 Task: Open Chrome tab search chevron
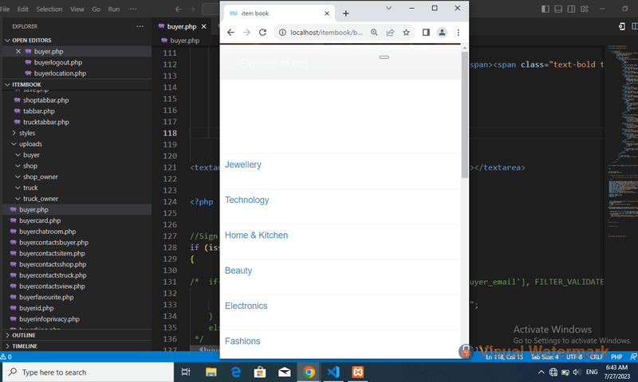388,8
